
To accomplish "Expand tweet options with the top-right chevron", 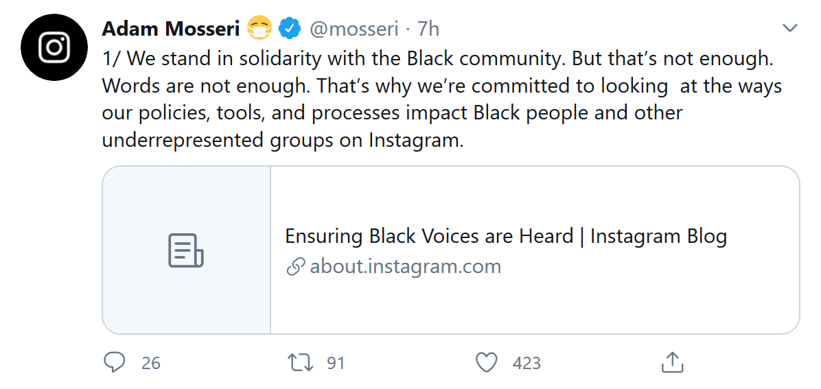I will 789,27.
